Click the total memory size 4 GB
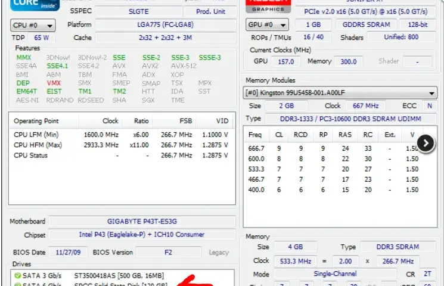This screenshot has width=444, height=286. click(x=296, y=247)
